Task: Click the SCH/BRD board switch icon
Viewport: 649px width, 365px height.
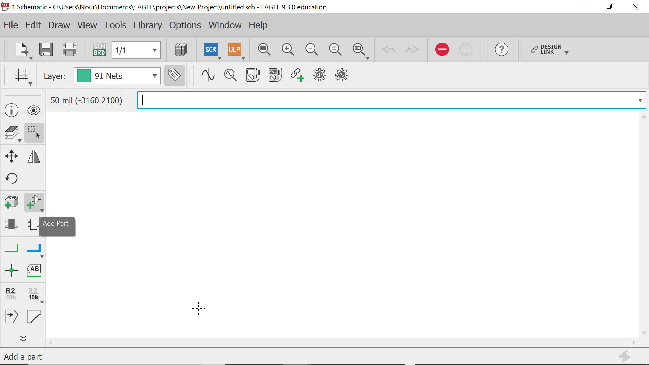Action: pos(99,50)
